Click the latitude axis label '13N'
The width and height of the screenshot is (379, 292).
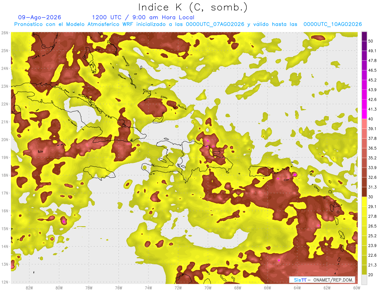click(x=5, y=264)
